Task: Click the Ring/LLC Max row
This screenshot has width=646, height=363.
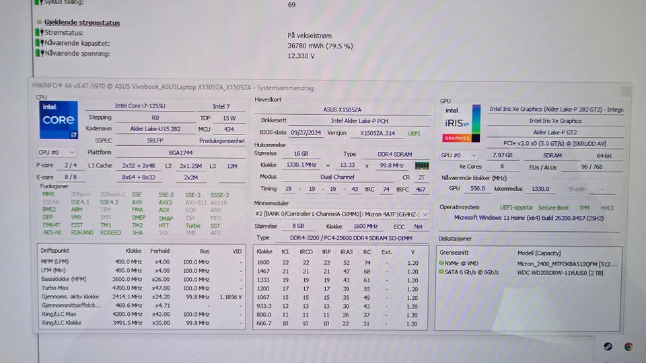Action: 141,314
